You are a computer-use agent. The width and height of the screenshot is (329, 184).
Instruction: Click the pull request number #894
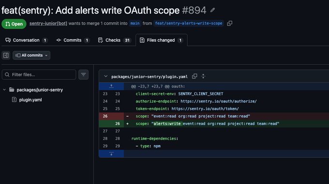pyautogui.click(x=194, y=10)
